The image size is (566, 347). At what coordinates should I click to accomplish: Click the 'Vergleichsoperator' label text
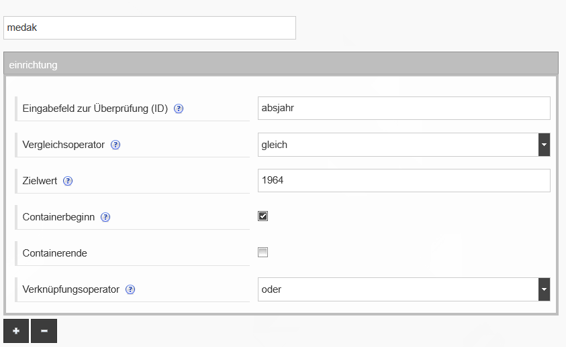(x=63, y=145)
